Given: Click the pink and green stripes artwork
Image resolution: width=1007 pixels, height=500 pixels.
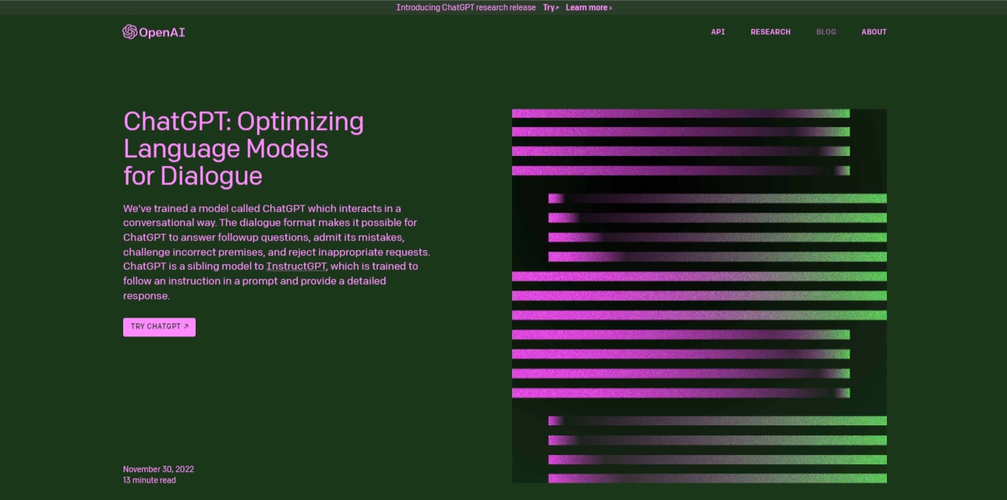Looking at the screenshot, I should coord(699,296).
